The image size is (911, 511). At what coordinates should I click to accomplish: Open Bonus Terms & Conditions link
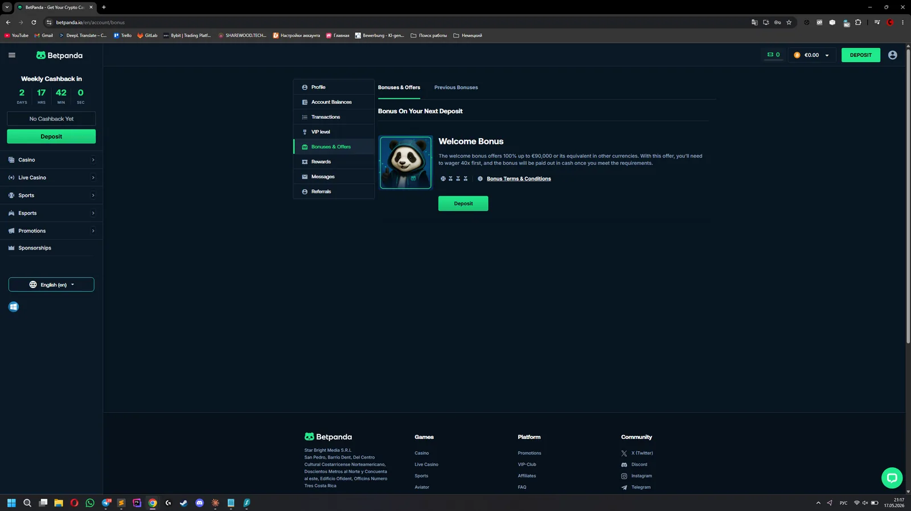coord(519,178)
